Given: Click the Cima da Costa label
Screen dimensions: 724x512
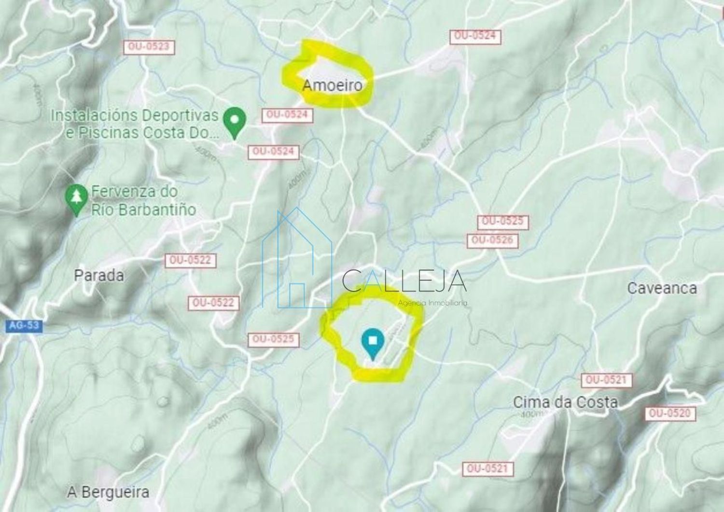Looking at the screenshot, I should pos(565,401).
